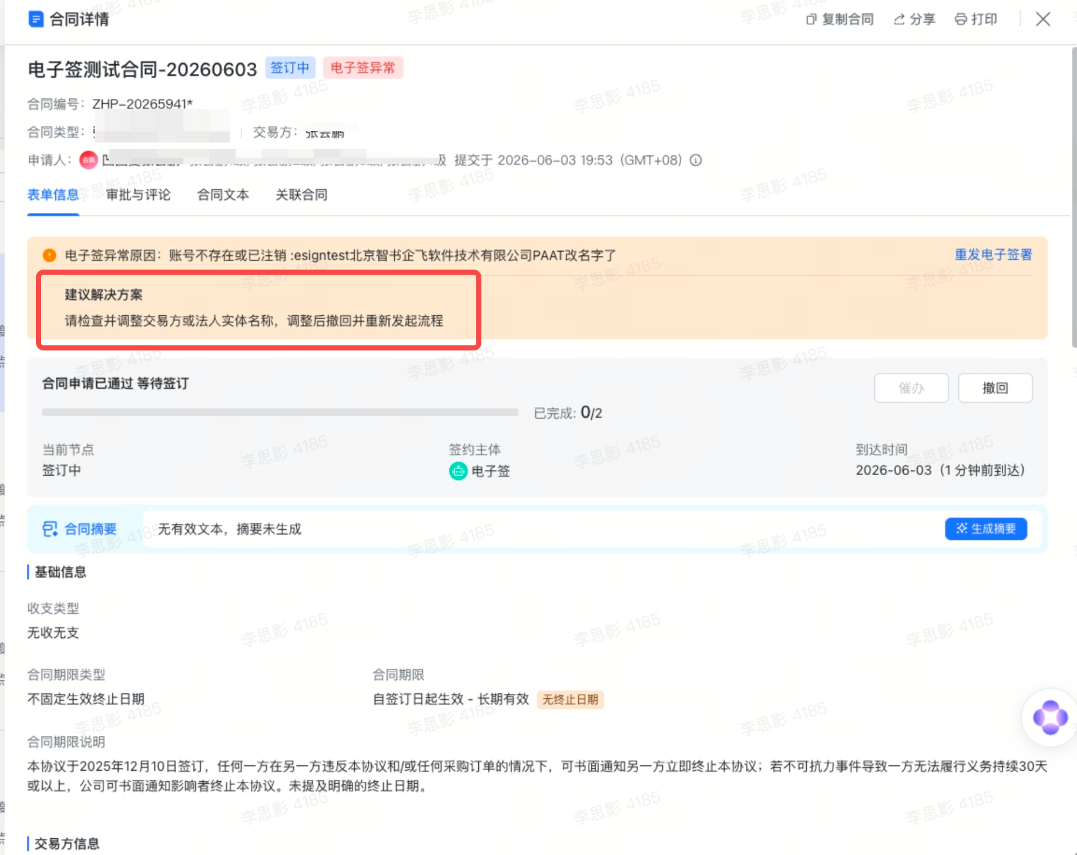1077x855 pixels.
Task: Click the 无终止日期 tag
Action: pos(570,699)
